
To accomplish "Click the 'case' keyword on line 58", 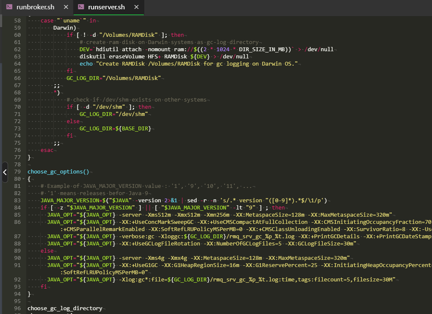I will click(47, 21).
